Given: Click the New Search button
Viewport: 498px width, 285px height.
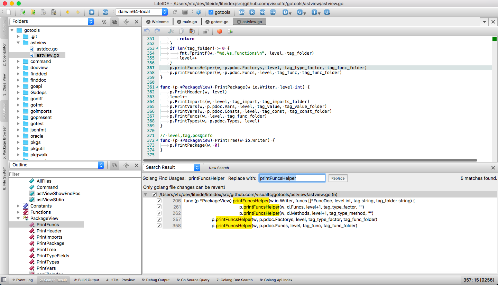Looking at the screenshot, I should [219, 168].
